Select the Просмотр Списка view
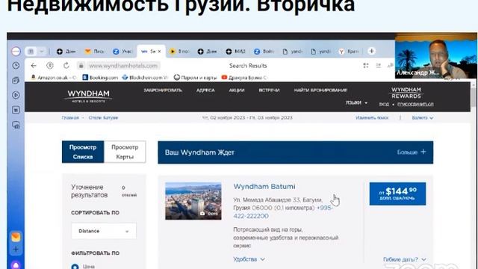The image size is (478, 269). (x=83, y=152)
